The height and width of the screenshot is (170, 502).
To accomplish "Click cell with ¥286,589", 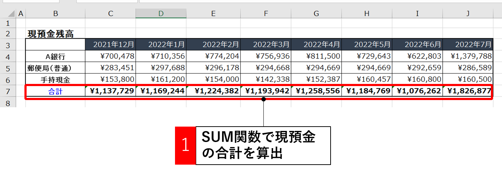I will click(x=468, y=68).
